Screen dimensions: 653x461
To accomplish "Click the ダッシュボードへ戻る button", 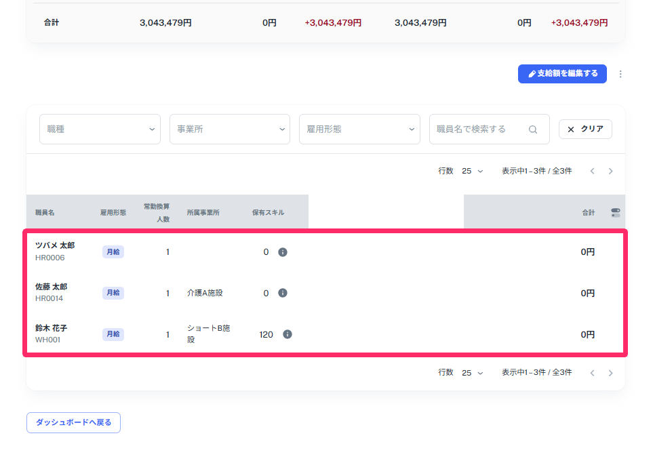I will pyautogui.click(x=73, y=422).
